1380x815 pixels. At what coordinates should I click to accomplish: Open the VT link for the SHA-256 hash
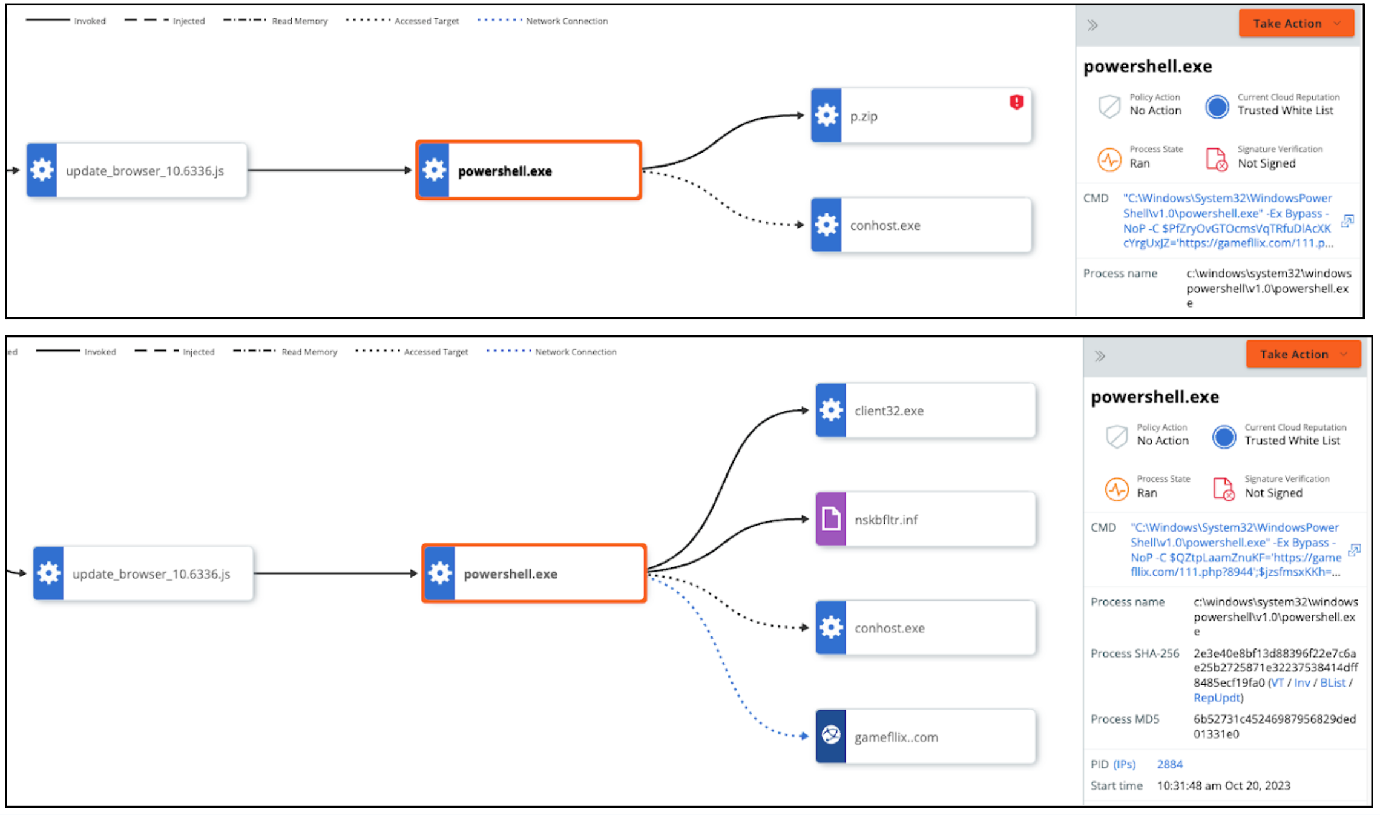tap(1277, 683)
